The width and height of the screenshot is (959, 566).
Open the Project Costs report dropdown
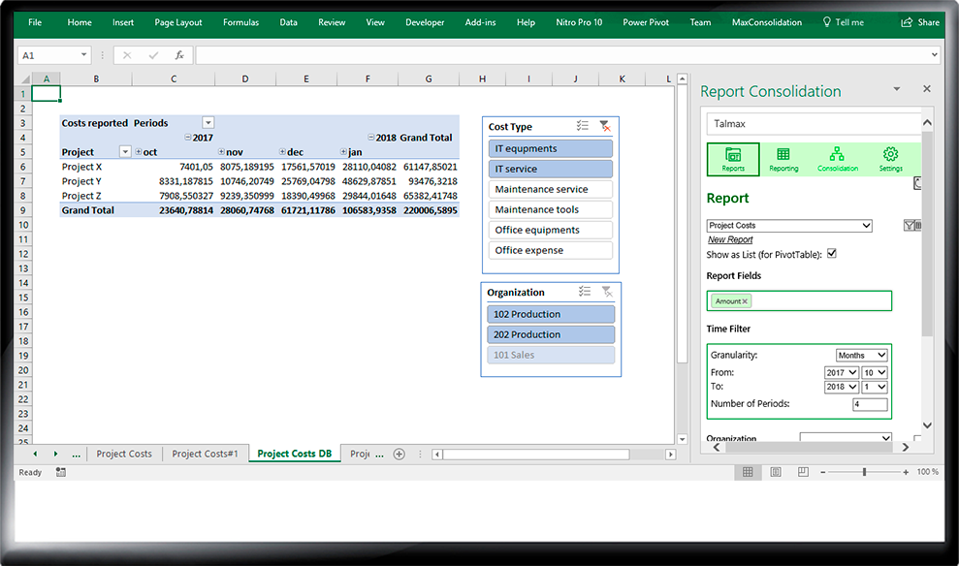(789, 226)
